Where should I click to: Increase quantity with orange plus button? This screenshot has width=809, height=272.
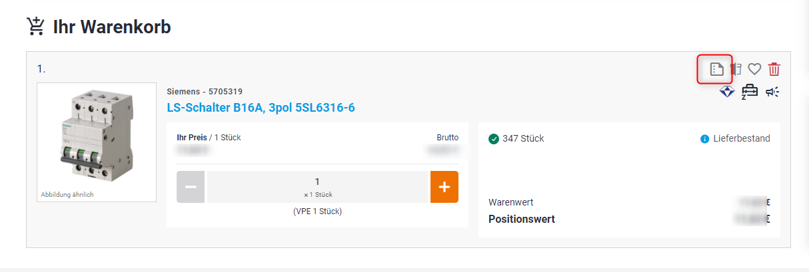point(444,187)
